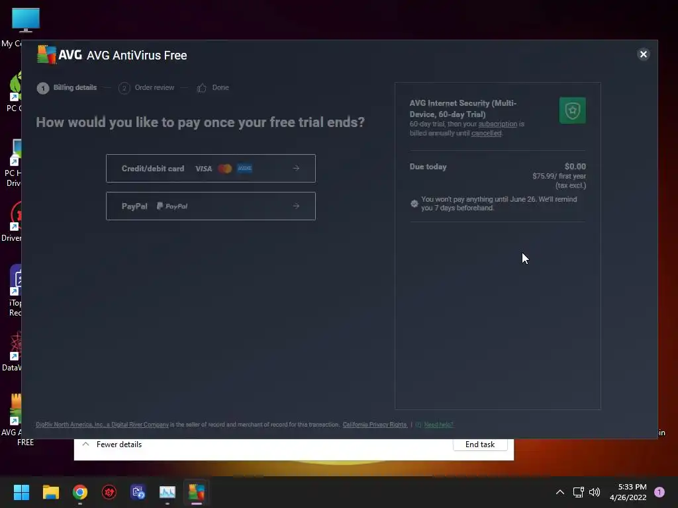
Task: Open Google Chrome from taskbar
Action: [80, 492]
